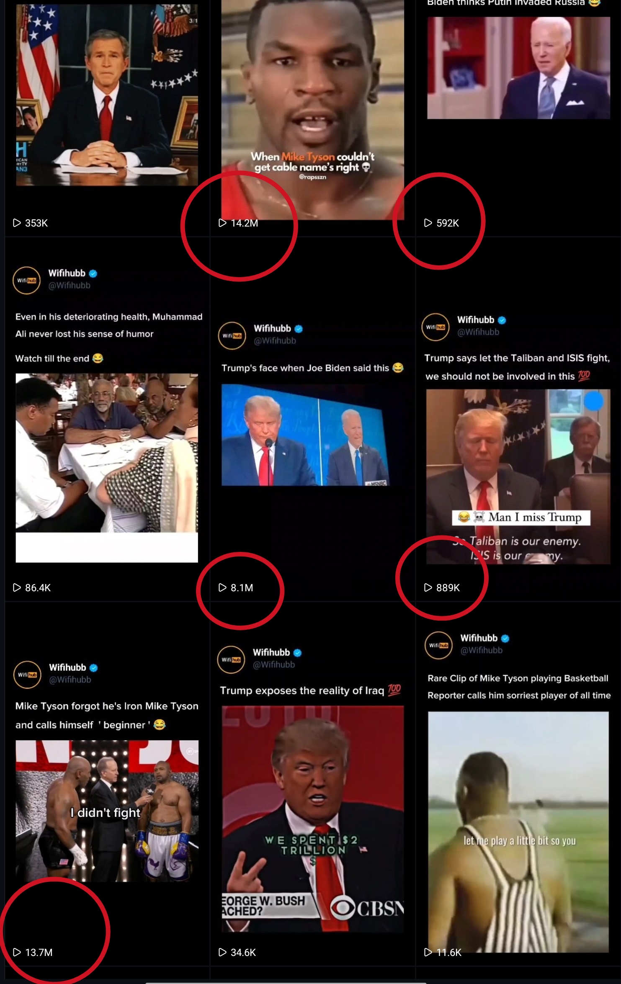Click the play icon beside 889K views

pos(428,587)
